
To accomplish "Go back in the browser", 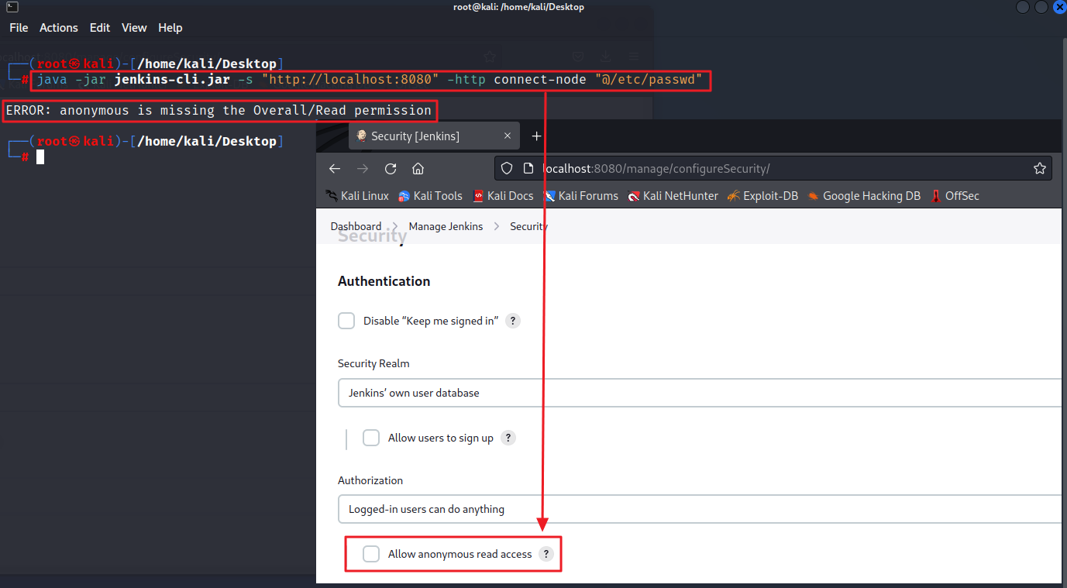I will [x=335, y=169].
